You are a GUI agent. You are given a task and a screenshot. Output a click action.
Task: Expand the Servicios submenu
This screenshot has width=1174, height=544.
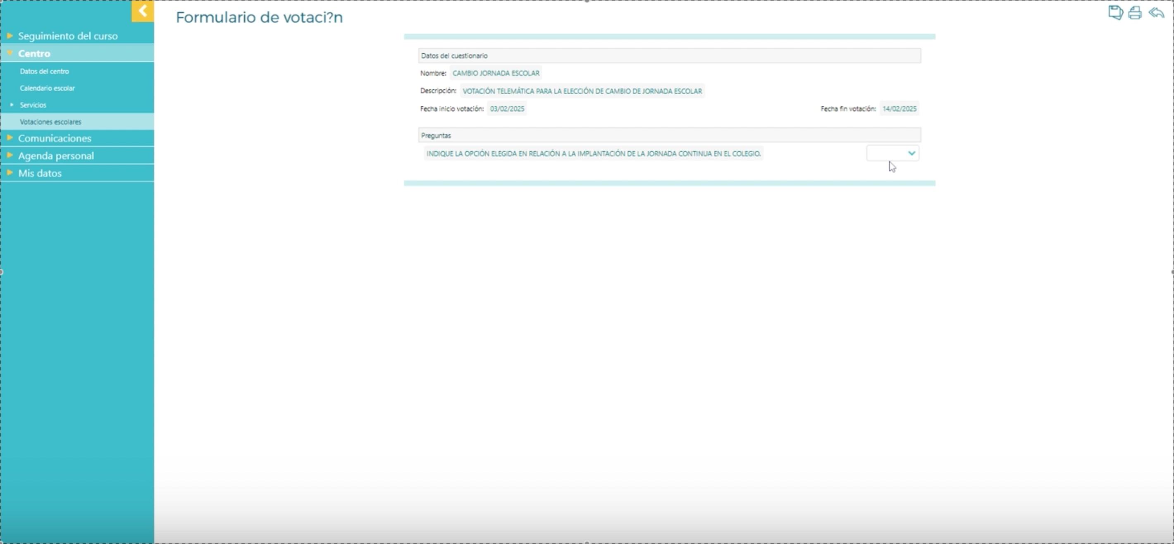tap(33, 105)
